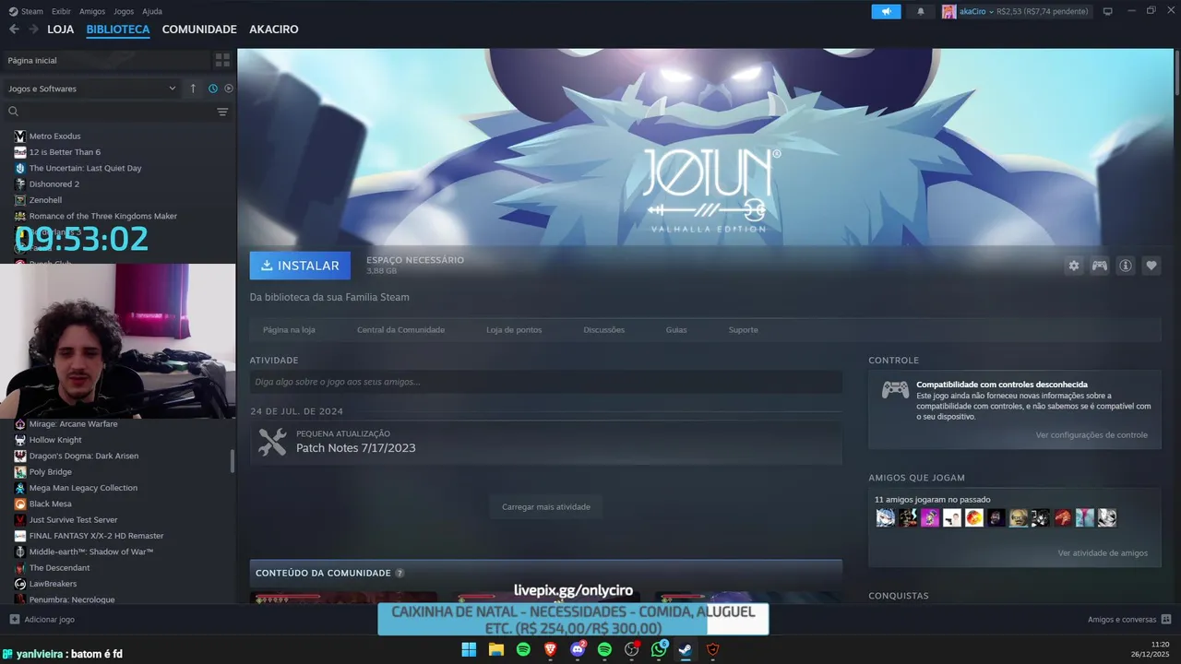Click Página inicial in library sidebar
Image resolution: width=1181 pixels, height=664 pixels.
[x=32, y=60]
